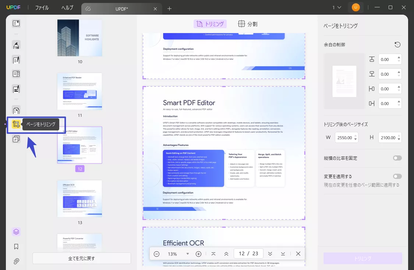
Task: Open the Prepare Form tool icon
Action: click(16, 74)
